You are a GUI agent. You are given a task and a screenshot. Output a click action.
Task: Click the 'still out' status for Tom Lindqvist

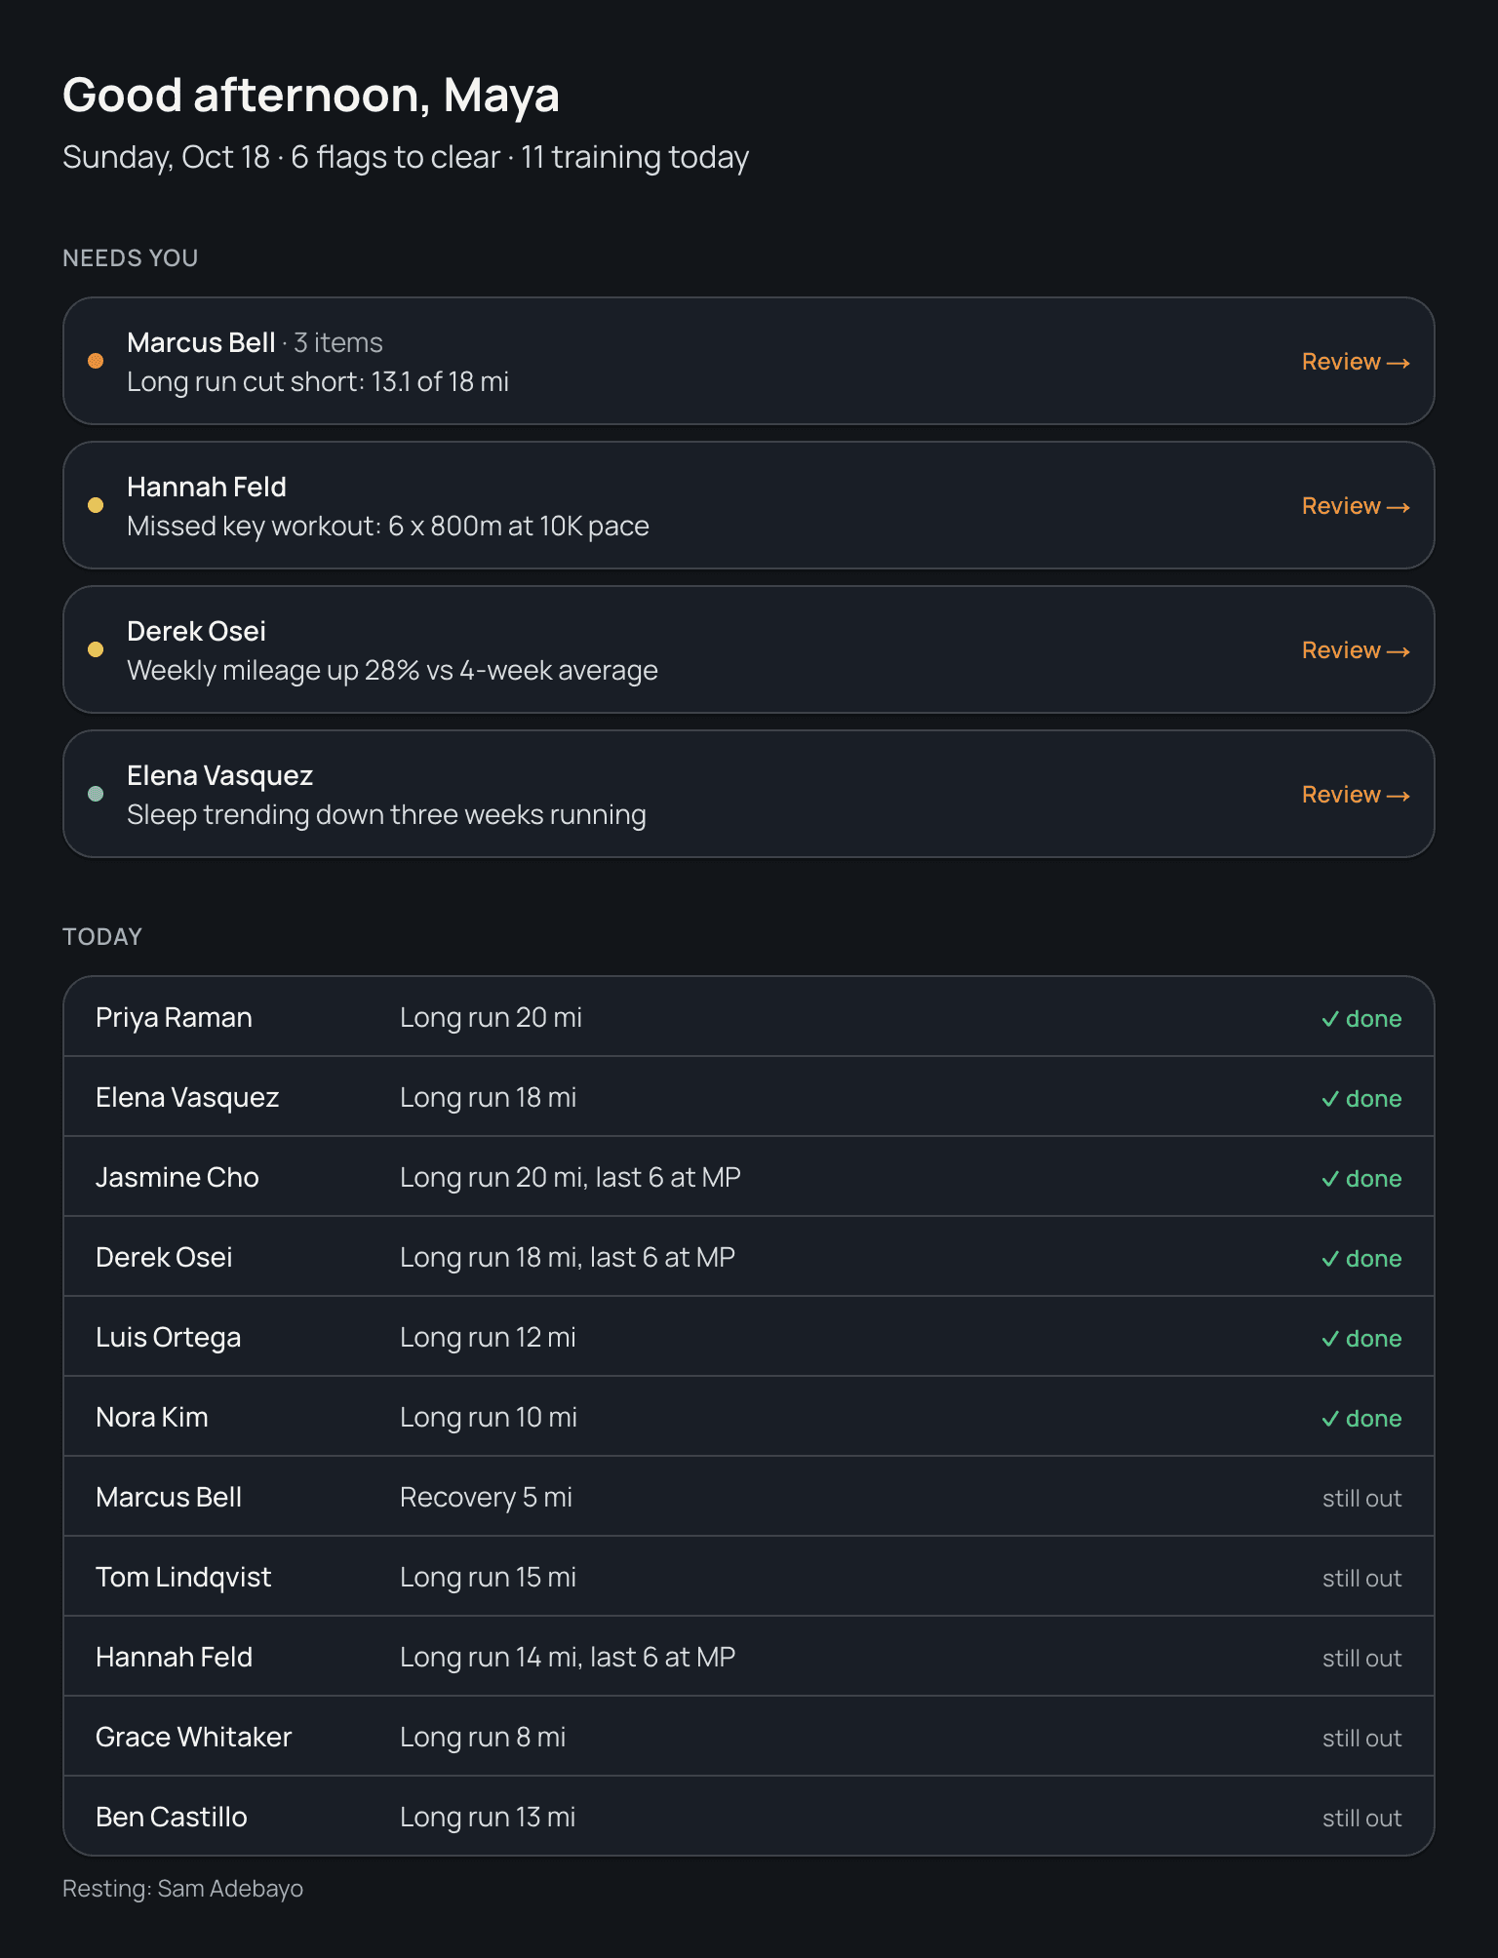pos(1361,1579)
